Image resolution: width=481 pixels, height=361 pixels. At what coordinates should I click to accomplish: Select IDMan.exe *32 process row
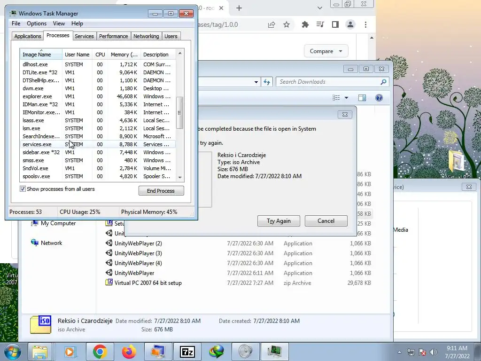point(98,104)
